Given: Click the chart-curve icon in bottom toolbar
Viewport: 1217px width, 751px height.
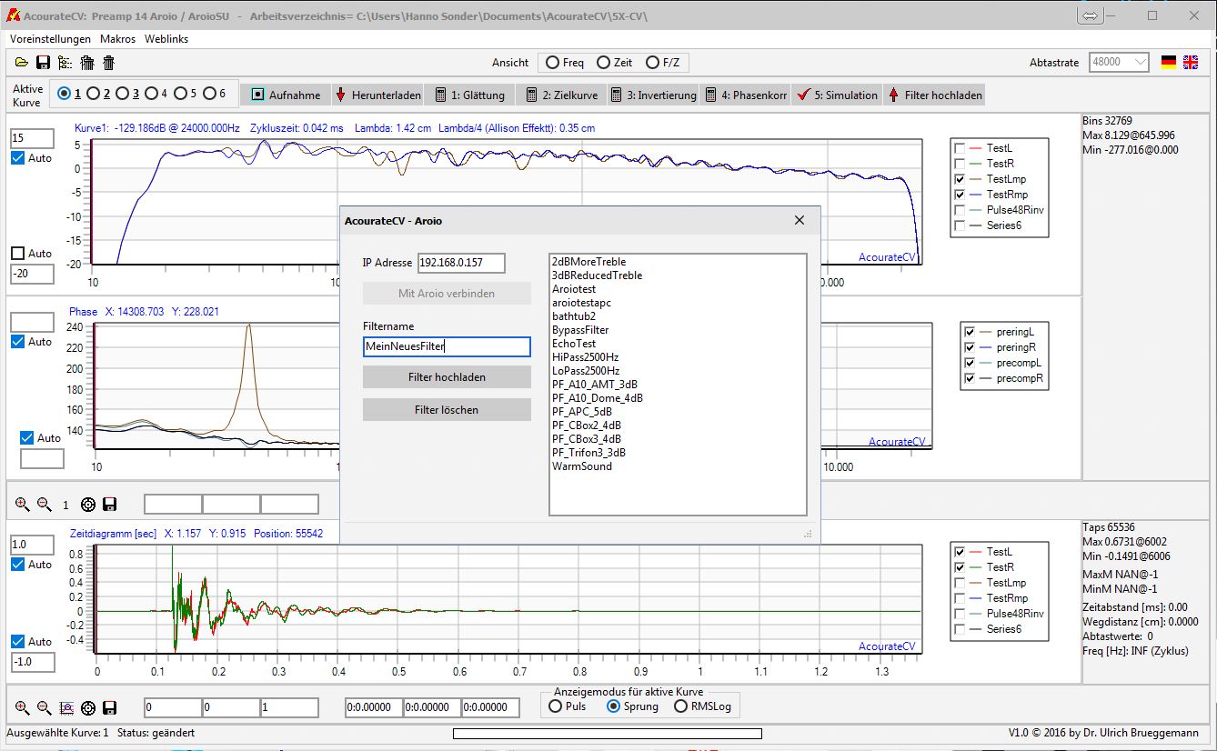Looking at the screenshot, I should (66, 707).
